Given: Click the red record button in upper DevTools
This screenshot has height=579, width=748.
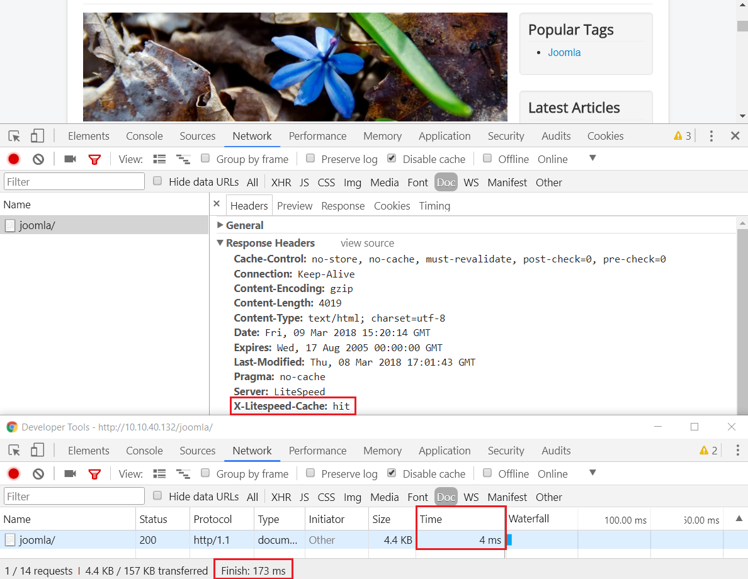Looking at the screenshot, I should tap(14, 159).
